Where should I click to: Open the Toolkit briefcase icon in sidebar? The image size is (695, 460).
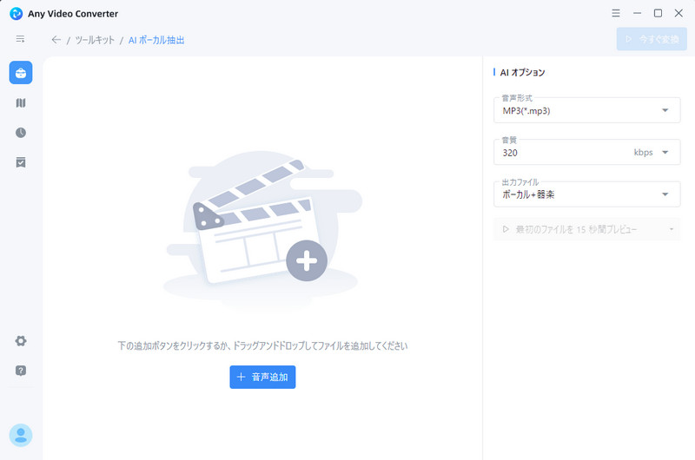point(20,73)
